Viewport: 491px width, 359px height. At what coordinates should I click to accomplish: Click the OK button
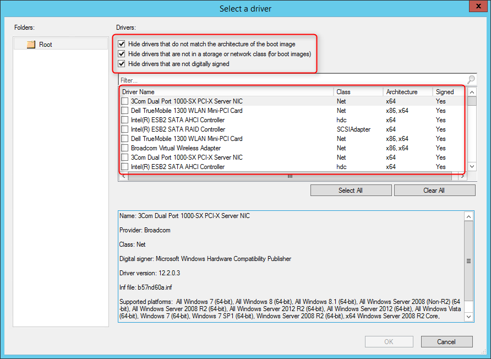pyautogui.click(x=389, y=342)
